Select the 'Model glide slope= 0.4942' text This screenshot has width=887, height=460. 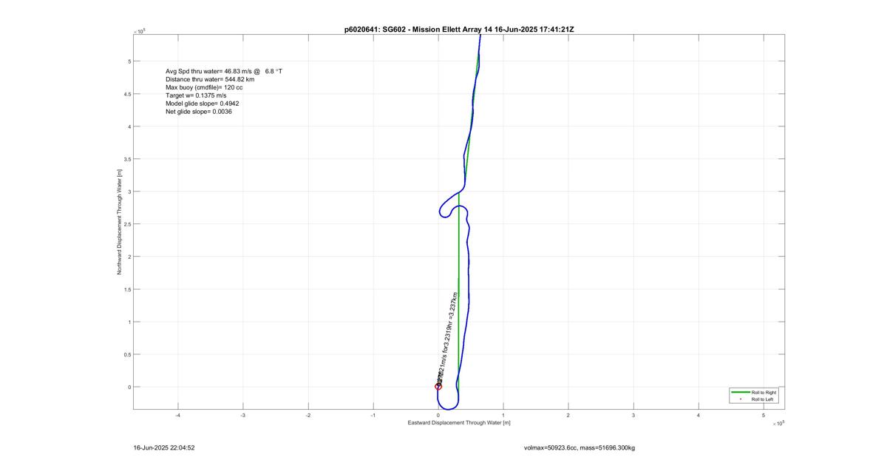click(203, 104)
